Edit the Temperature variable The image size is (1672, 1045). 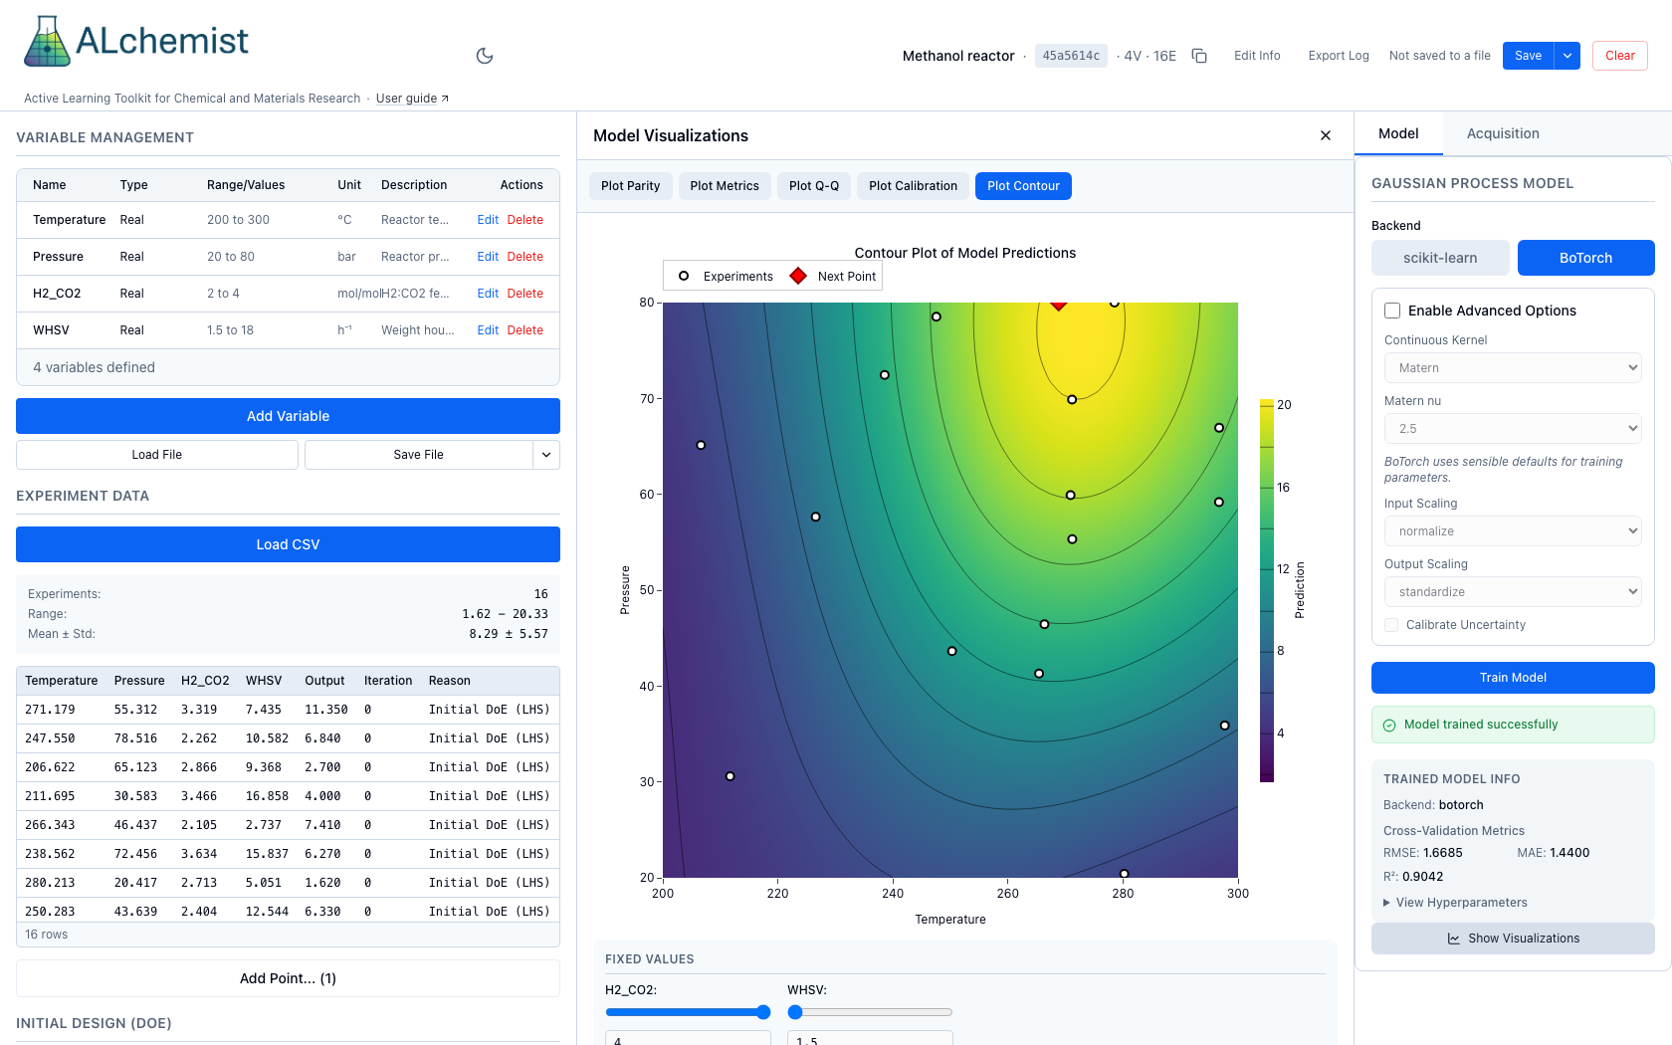488,220
